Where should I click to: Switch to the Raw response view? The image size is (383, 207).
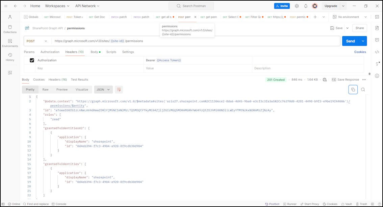46,89
